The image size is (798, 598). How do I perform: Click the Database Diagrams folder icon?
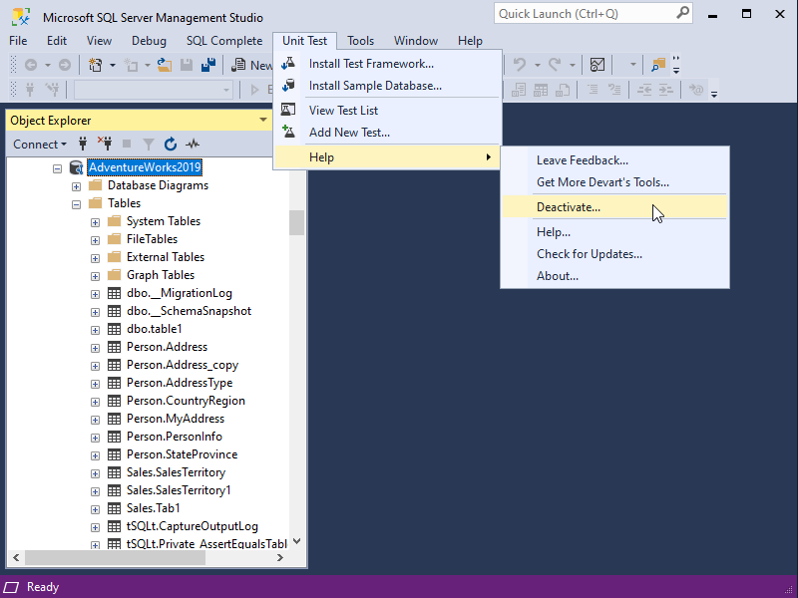pyautogui.click(x=95, y=185)
